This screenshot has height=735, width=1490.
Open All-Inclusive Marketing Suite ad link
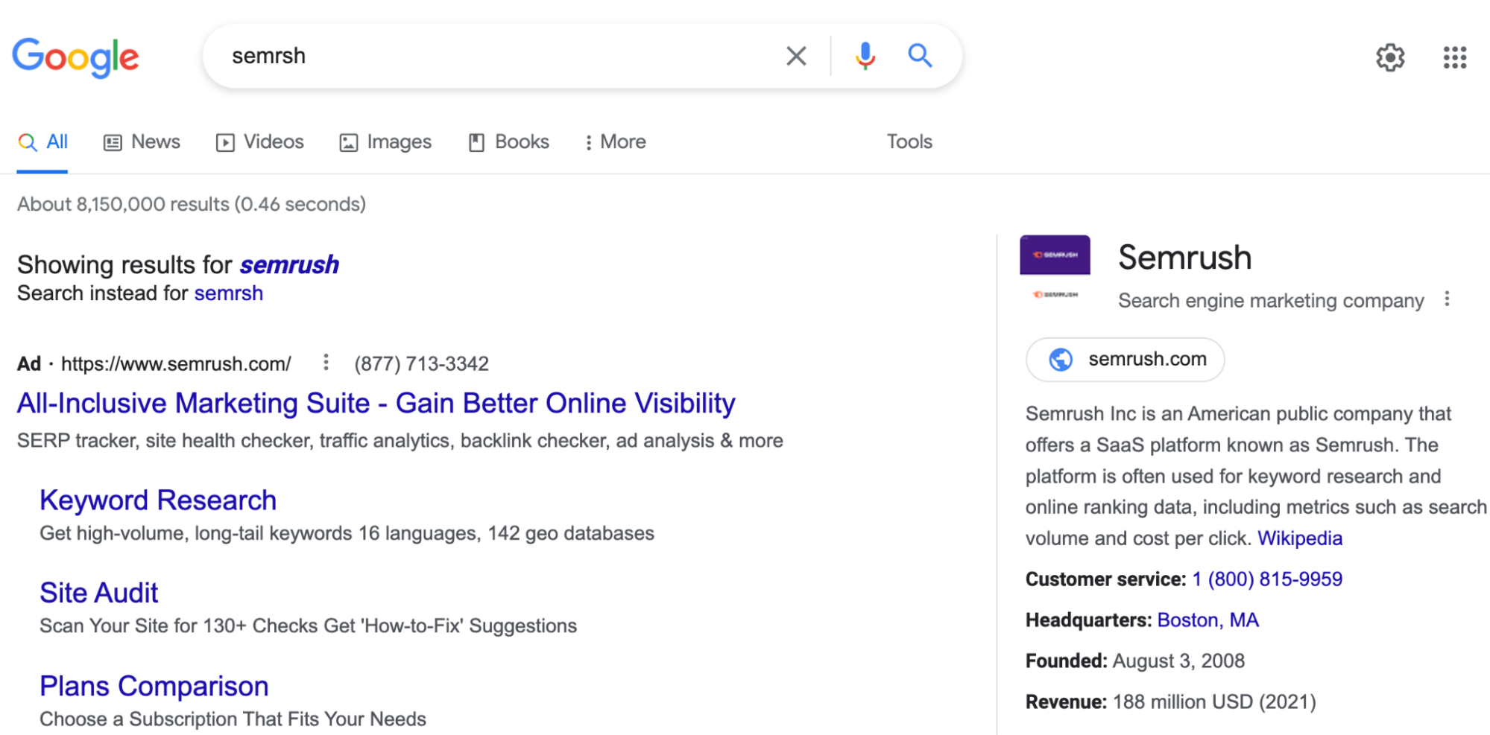click(376, 403)
